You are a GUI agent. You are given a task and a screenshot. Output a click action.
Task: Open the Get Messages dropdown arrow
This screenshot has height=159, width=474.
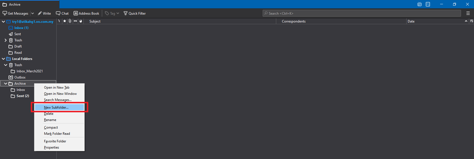coord(32,13)
